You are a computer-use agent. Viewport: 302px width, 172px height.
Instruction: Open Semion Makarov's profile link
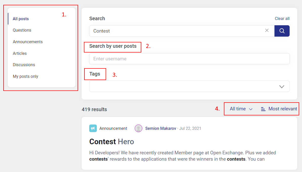point(160,128)
